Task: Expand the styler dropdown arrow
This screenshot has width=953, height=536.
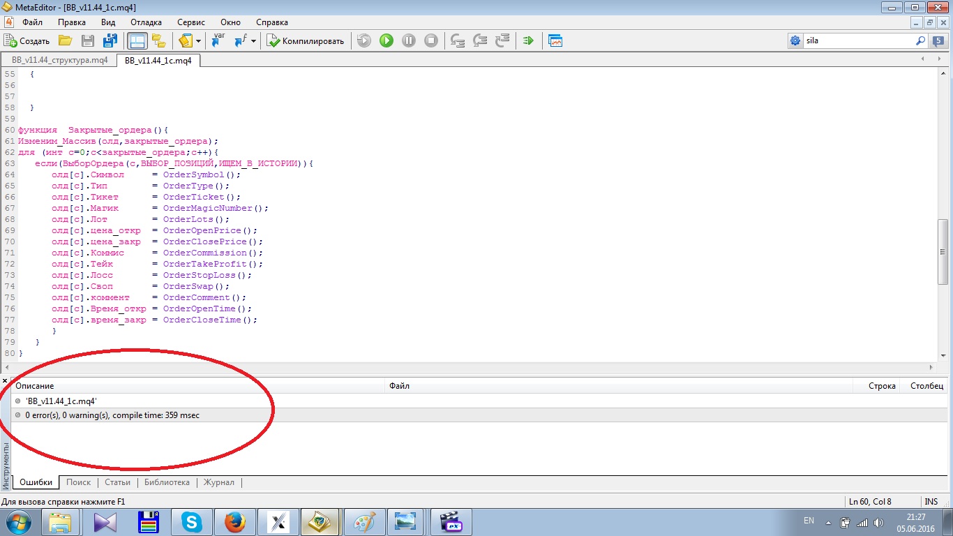Action: [x=198, y=41]
